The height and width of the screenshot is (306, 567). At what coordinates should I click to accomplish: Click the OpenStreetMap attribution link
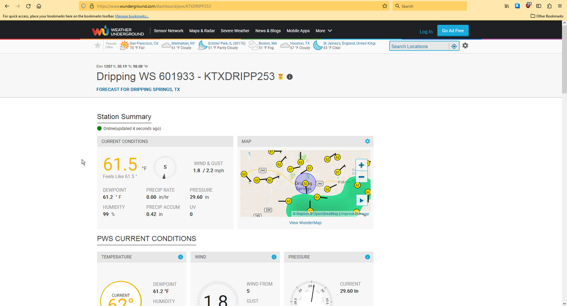point(325,214)
